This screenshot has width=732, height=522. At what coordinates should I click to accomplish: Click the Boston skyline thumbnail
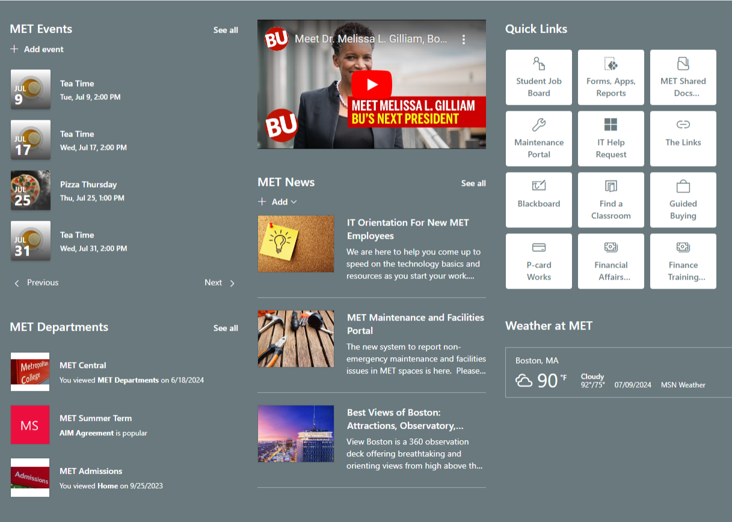click(x=296, y=434)
